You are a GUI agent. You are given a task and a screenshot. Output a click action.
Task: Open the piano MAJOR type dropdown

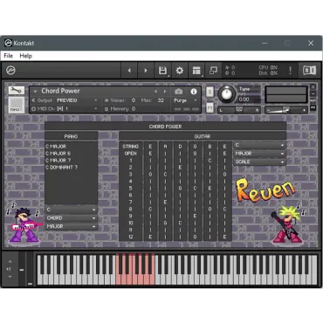pyautogui.click(x=72, y=226)
